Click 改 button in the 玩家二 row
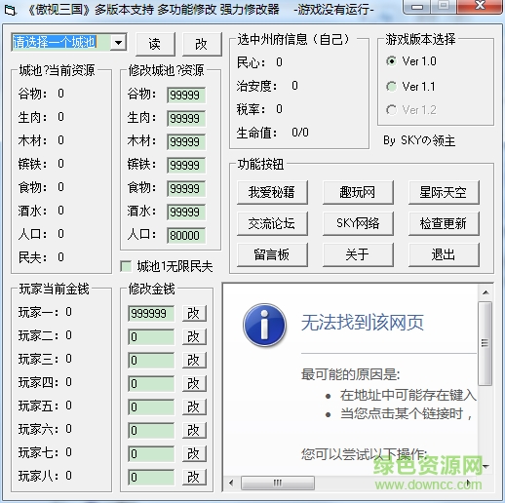 (x=194, y=336)
